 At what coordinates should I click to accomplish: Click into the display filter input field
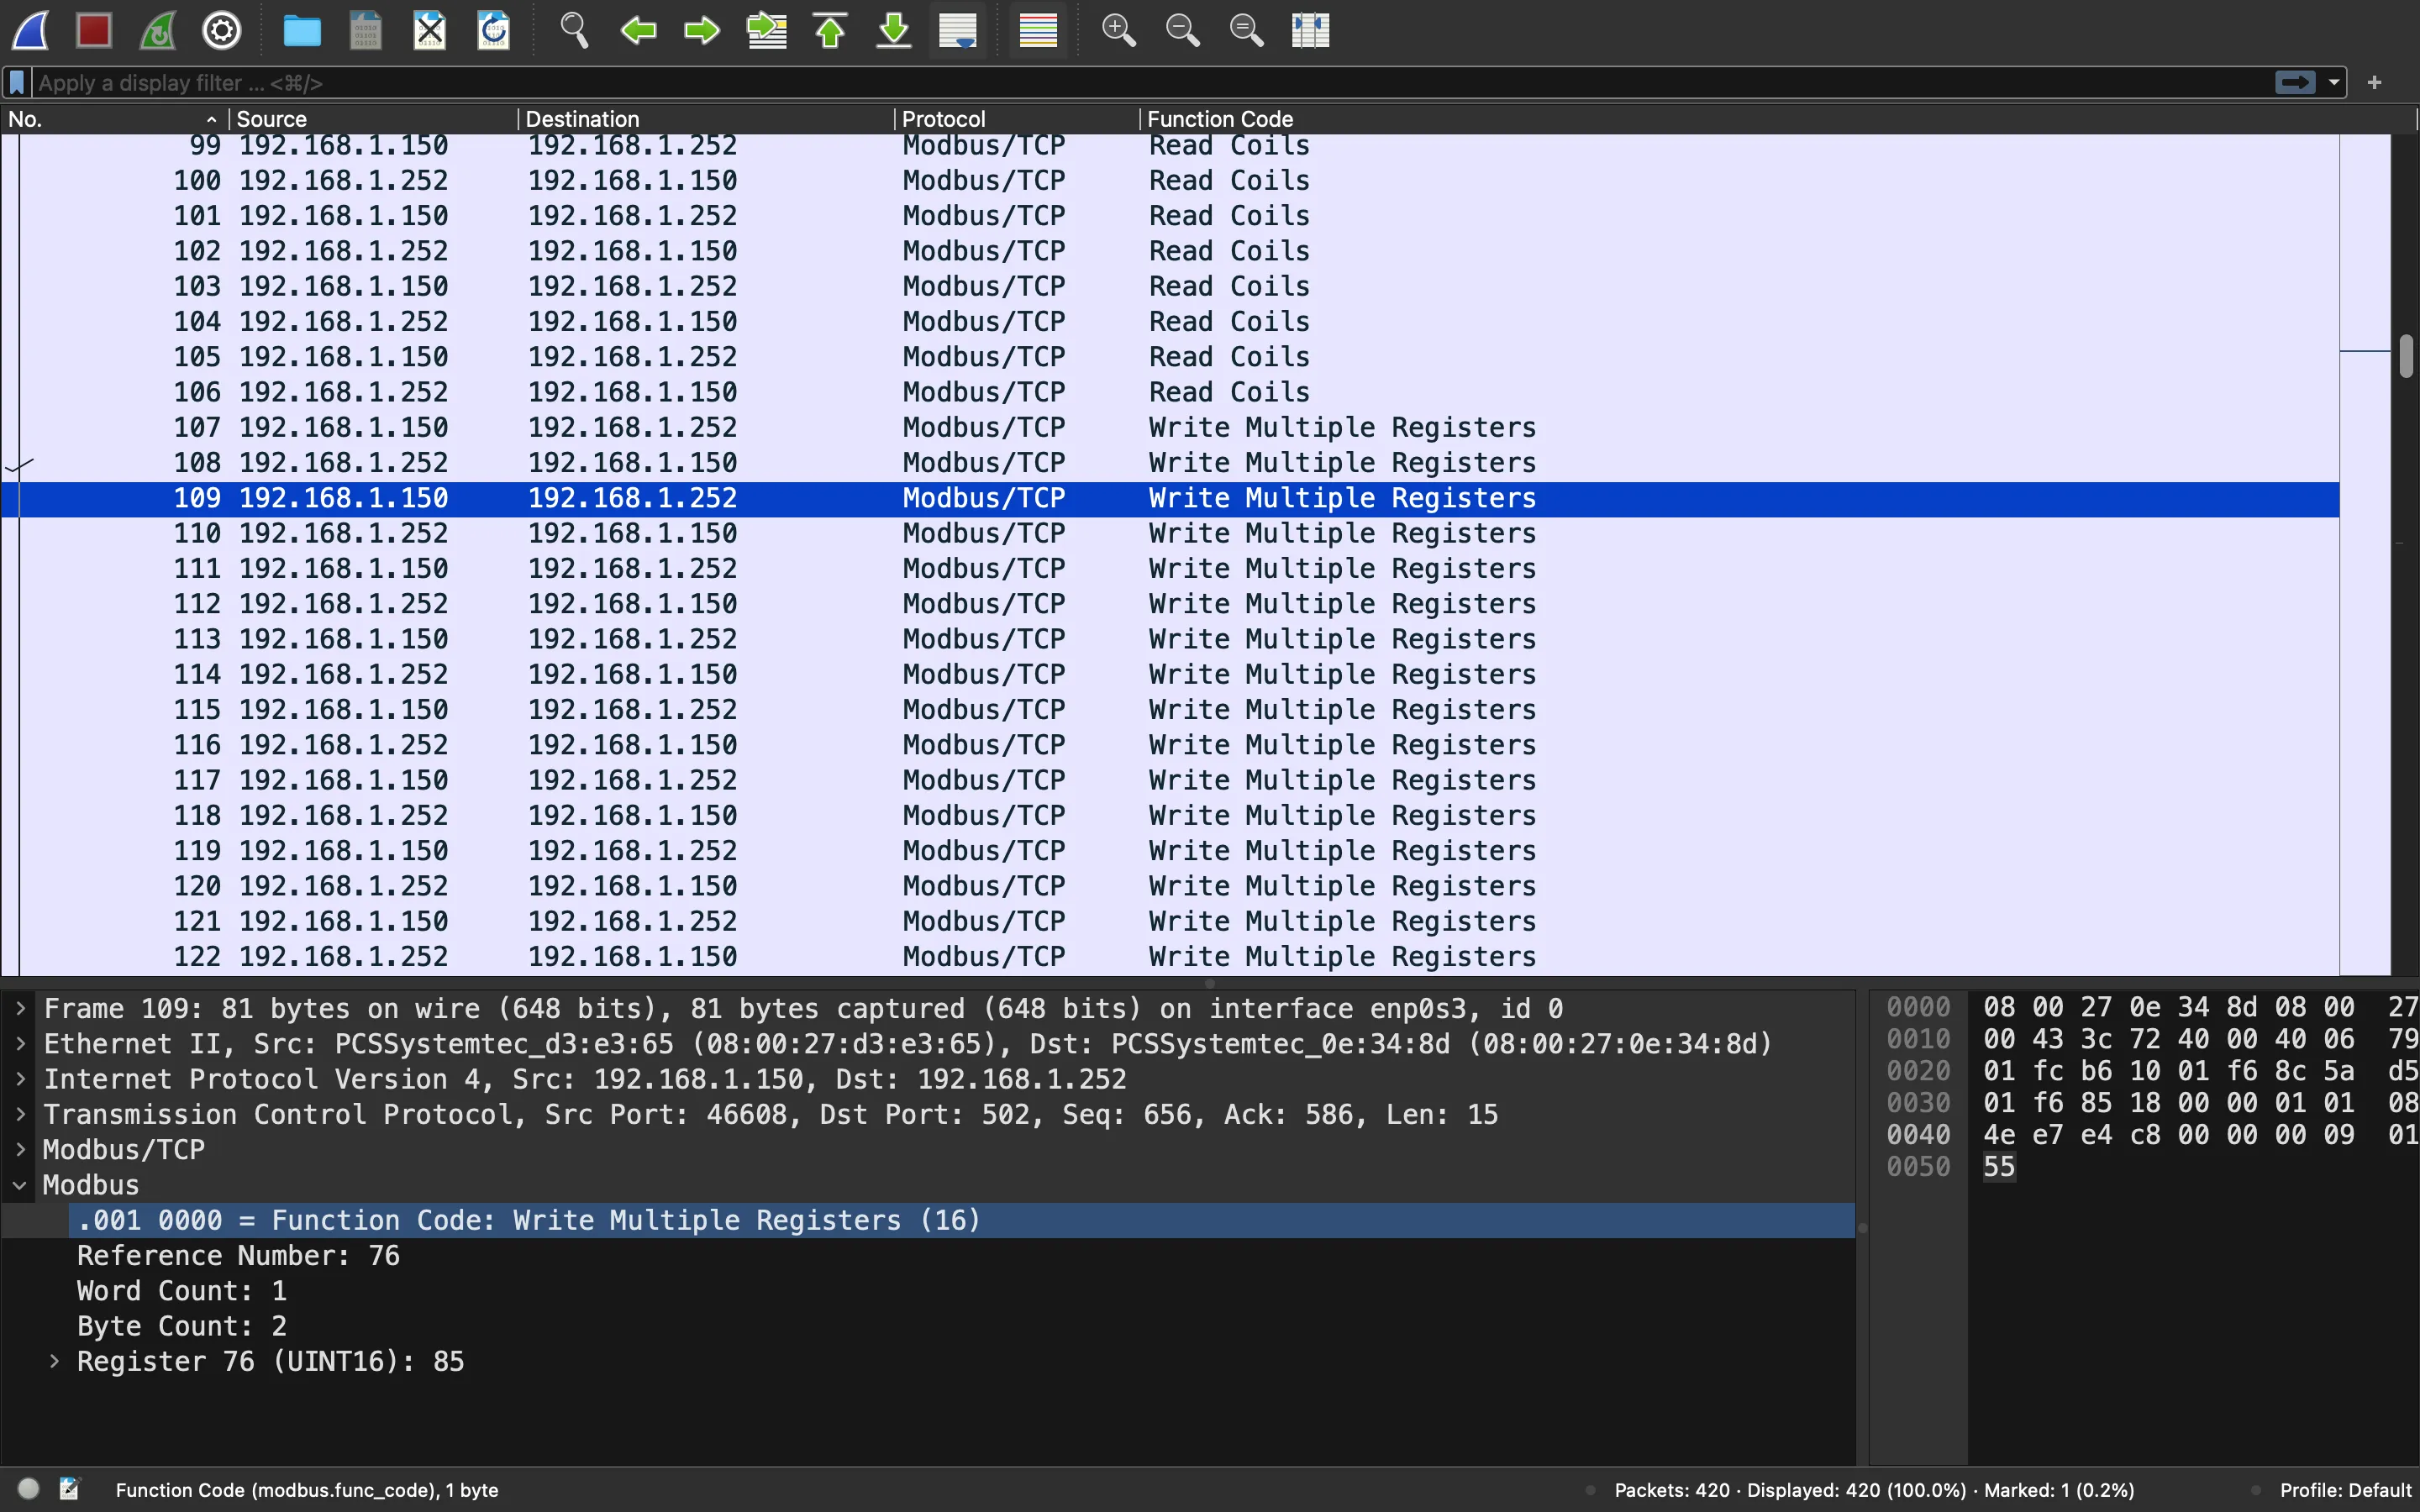(1150, 82)
